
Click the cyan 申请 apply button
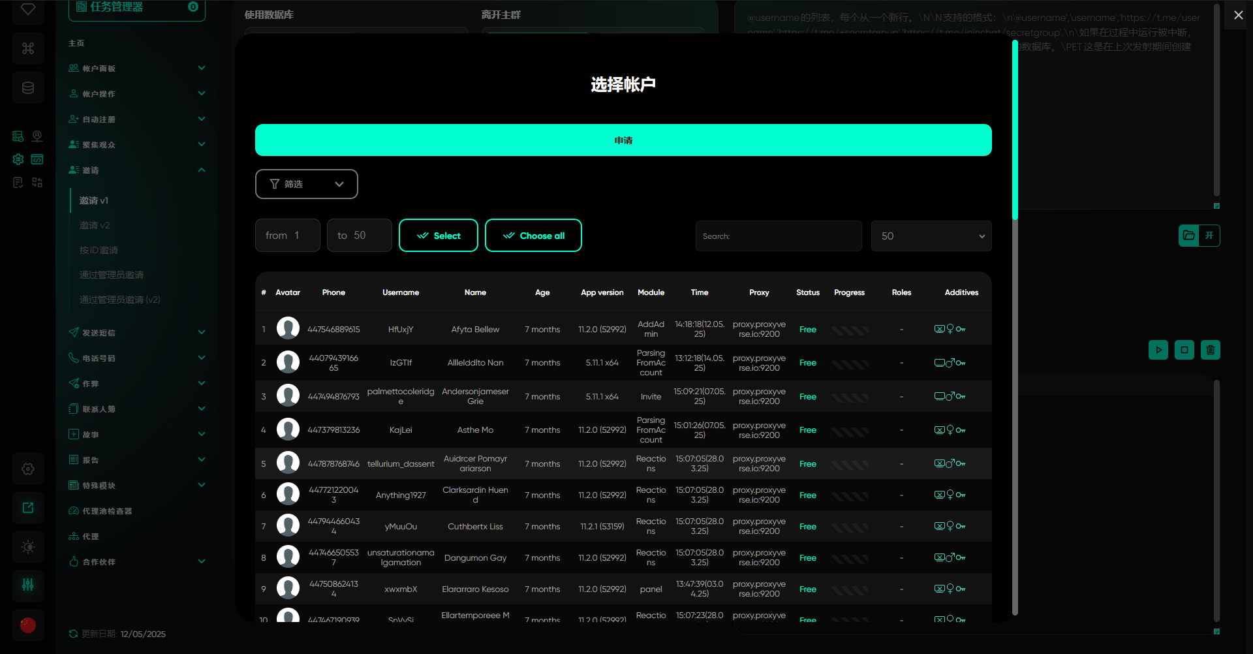[623, 140]
